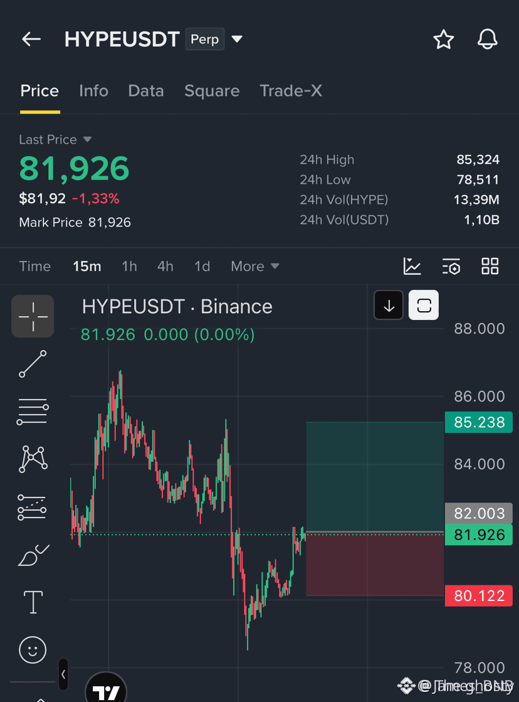Image resolution: width=519 pixels, height=702 pixels.
Task: Click the Perp badge
Action: pyautogui.click(x=205, y=40)
